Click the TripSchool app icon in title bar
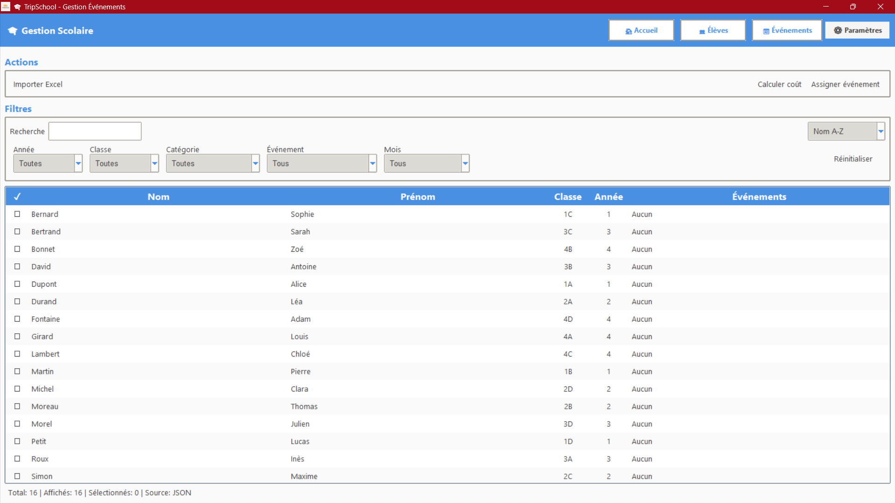The height and width of the screenshot is (503, 895). coord(6,7)
